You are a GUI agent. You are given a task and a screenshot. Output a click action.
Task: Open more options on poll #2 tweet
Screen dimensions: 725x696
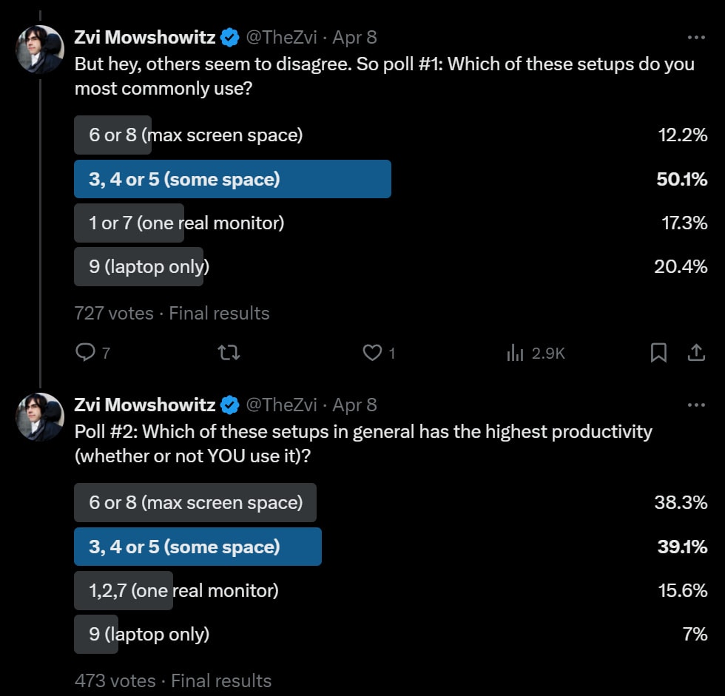coord(696,405)
